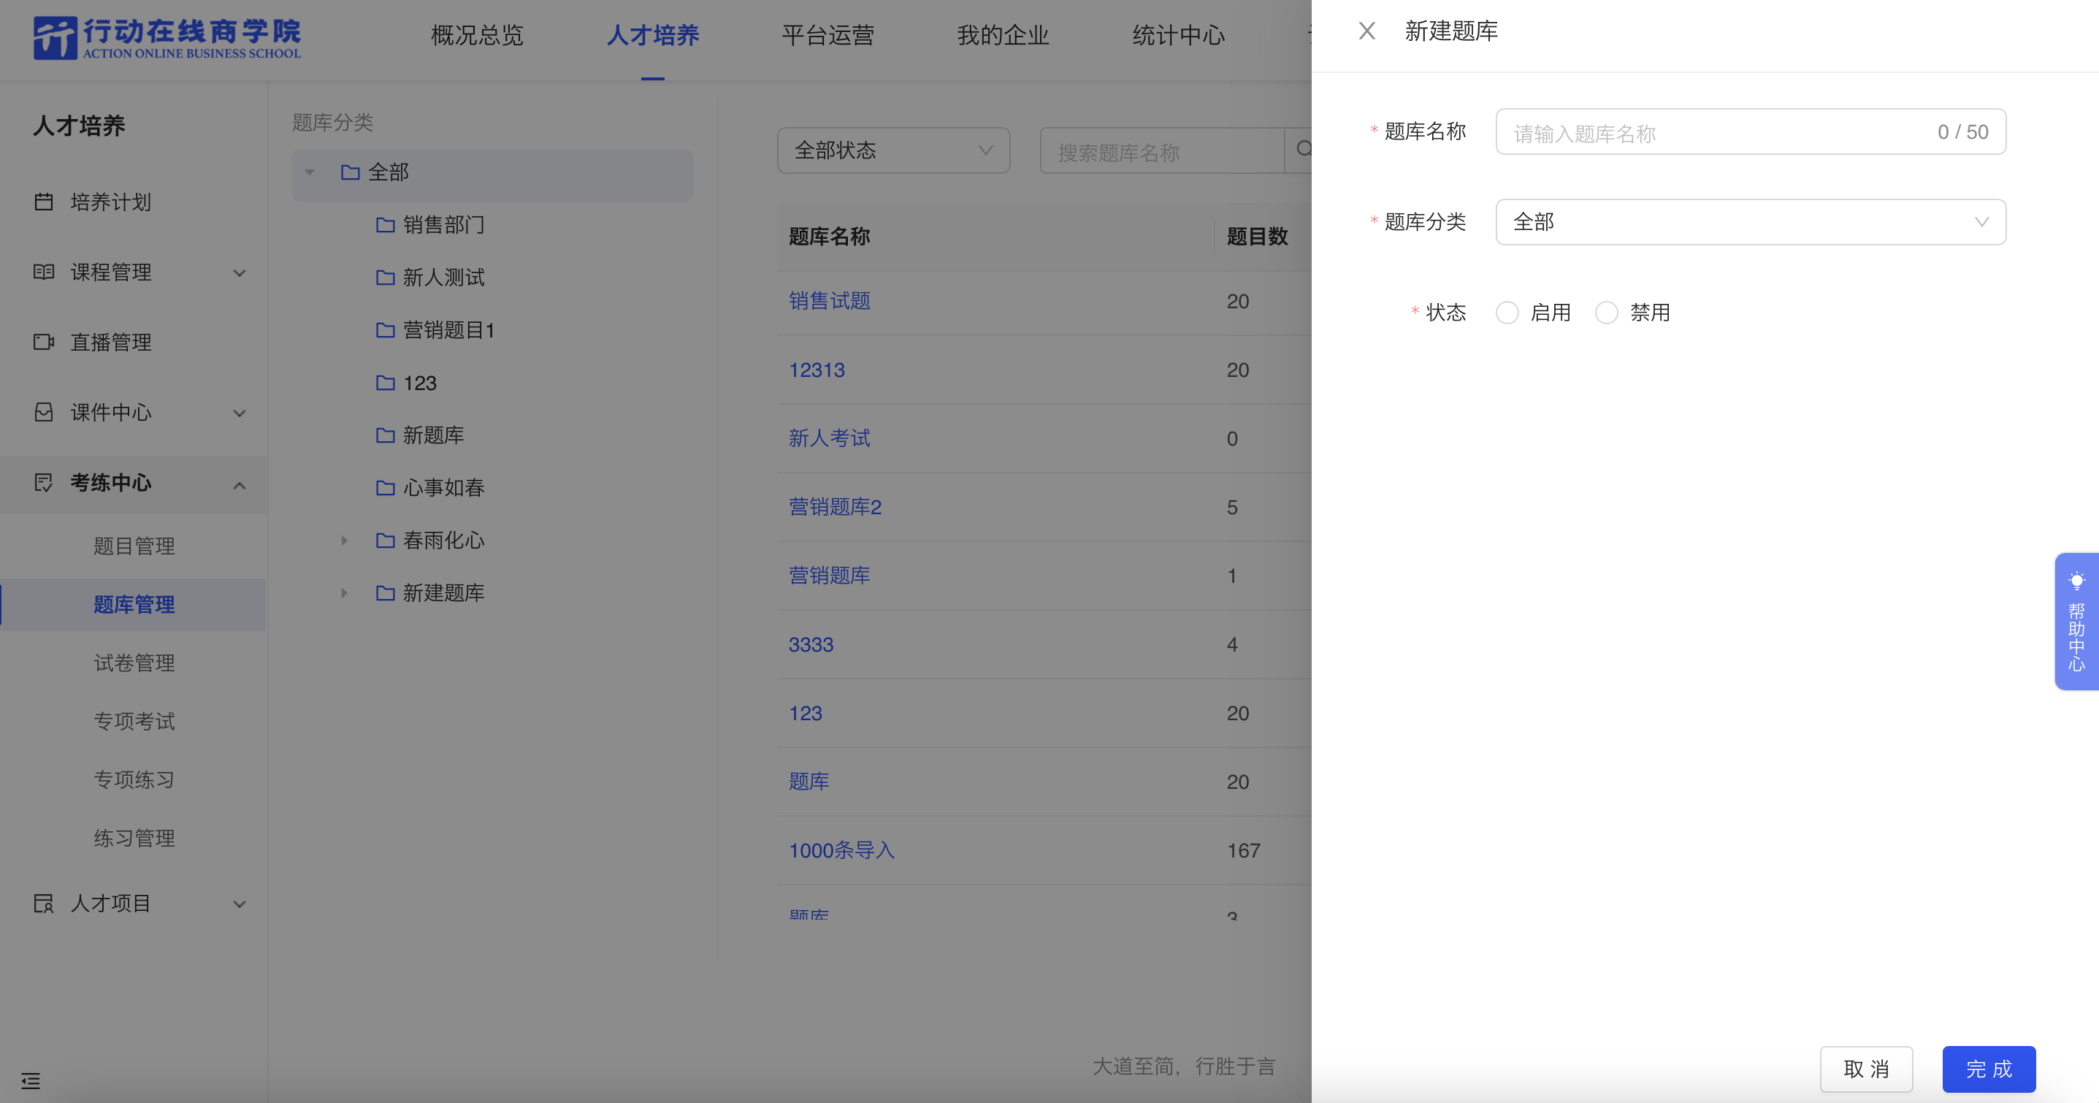Open the 营销题库2 question bank link
The height and width of the screenshot is (1103, 2099).
(x=836, y=507)
